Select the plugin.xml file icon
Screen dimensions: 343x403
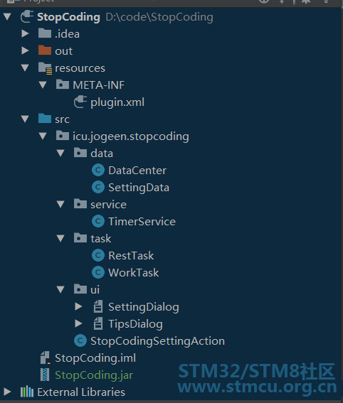click(80, 102)
